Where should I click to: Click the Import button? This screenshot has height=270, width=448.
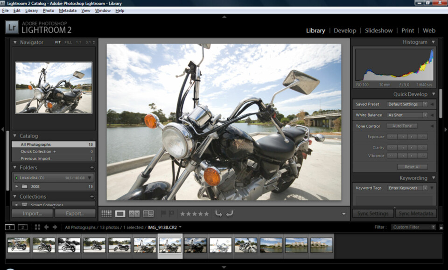tap(32, 213)
